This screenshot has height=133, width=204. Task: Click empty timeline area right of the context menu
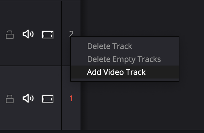(192, 58)
